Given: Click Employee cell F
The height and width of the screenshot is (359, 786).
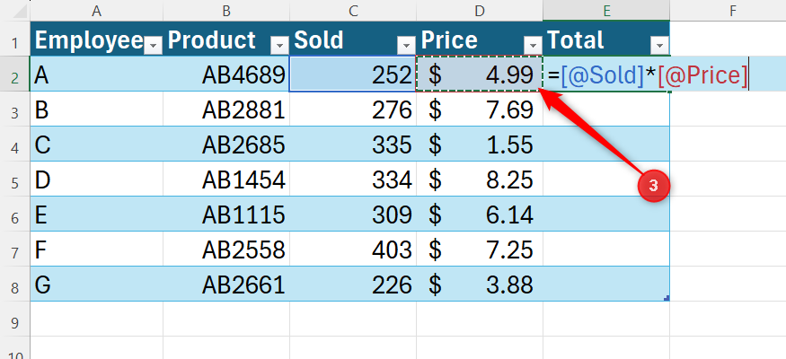Looking at the screenshot, I should [x=96, y=249].
